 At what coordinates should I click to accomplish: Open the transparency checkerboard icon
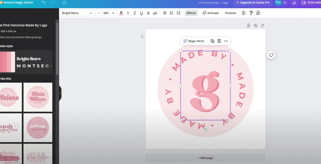point(244,13)
